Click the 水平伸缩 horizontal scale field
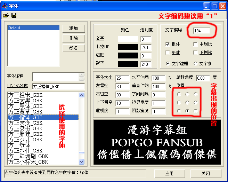Image resolution: width=228 pixels, height=182 pixels. pos(158,78)
